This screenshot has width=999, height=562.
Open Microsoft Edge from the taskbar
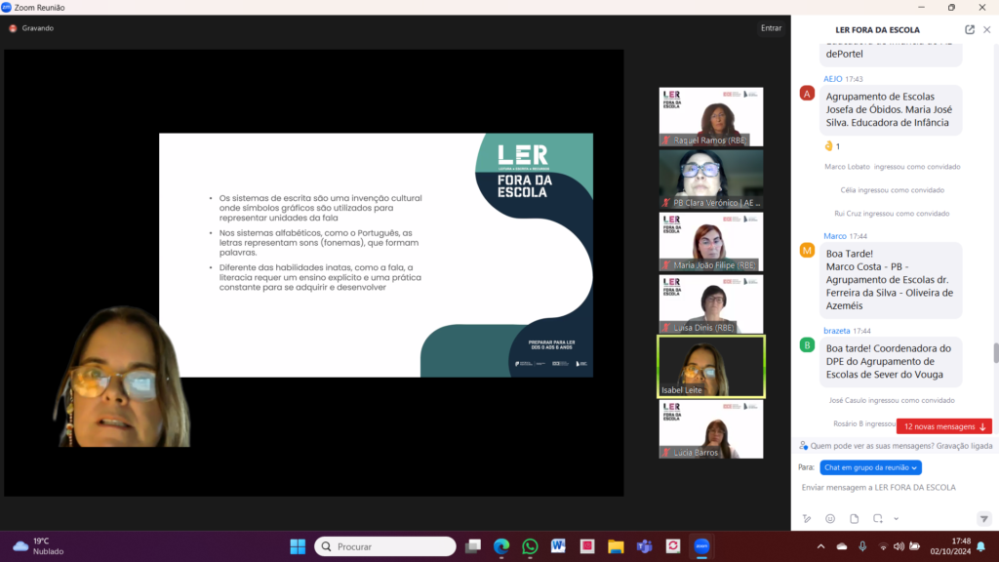[x=501, y=546]
